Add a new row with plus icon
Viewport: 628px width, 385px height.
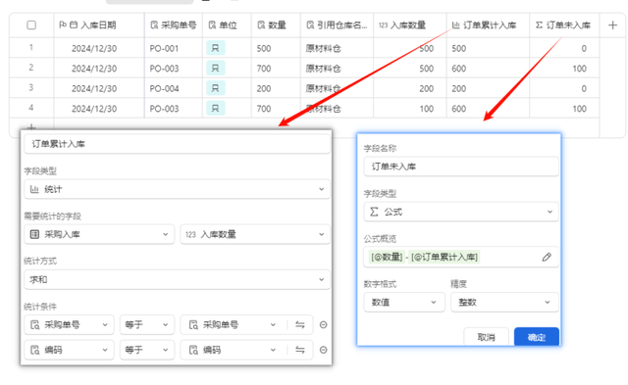pyautogui.click(x=31, y=127)
